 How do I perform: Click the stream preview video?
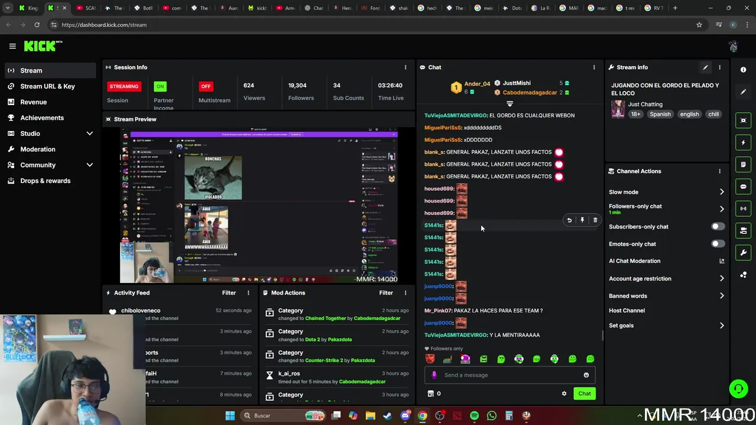coord(259,205)
